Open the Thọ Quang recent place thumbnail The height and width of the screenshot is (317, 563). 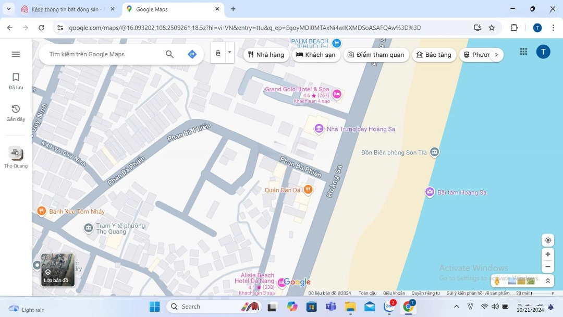16,157
